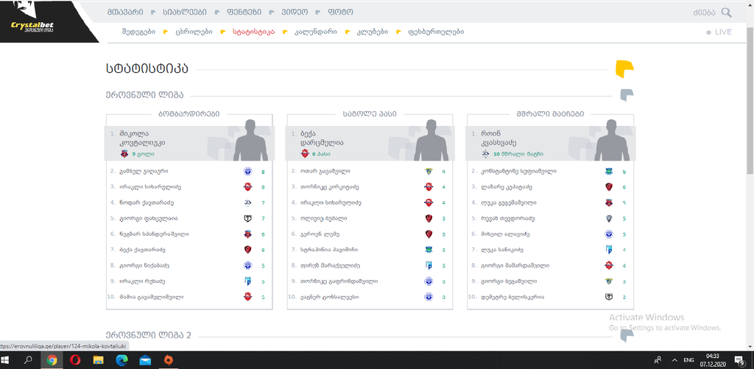Click club badge of tenth-ranked player in მშრალი მატჩები
This screenshot has height=369, width=754.
click(608, 296)
